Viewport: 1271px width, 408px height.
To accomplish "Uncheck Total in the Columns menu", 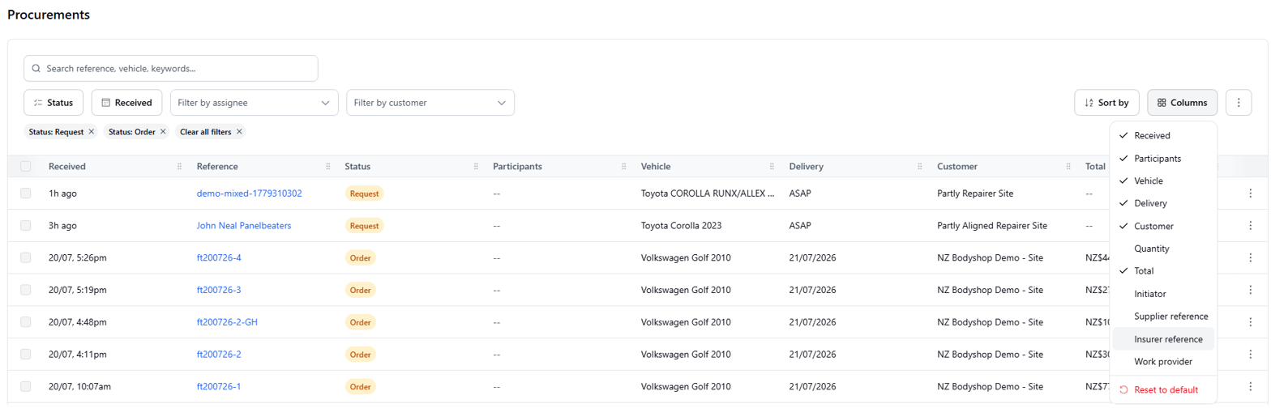I will 1163,271.
